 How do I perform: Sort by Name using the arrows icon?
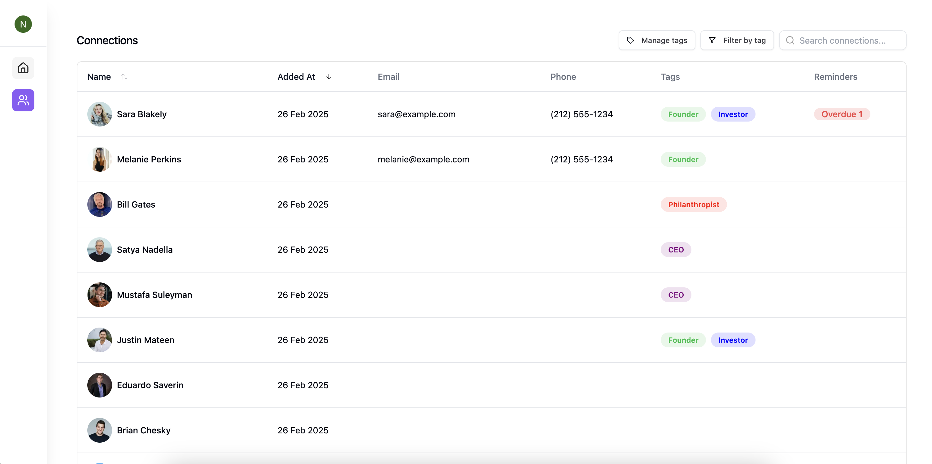click(124, 77)
